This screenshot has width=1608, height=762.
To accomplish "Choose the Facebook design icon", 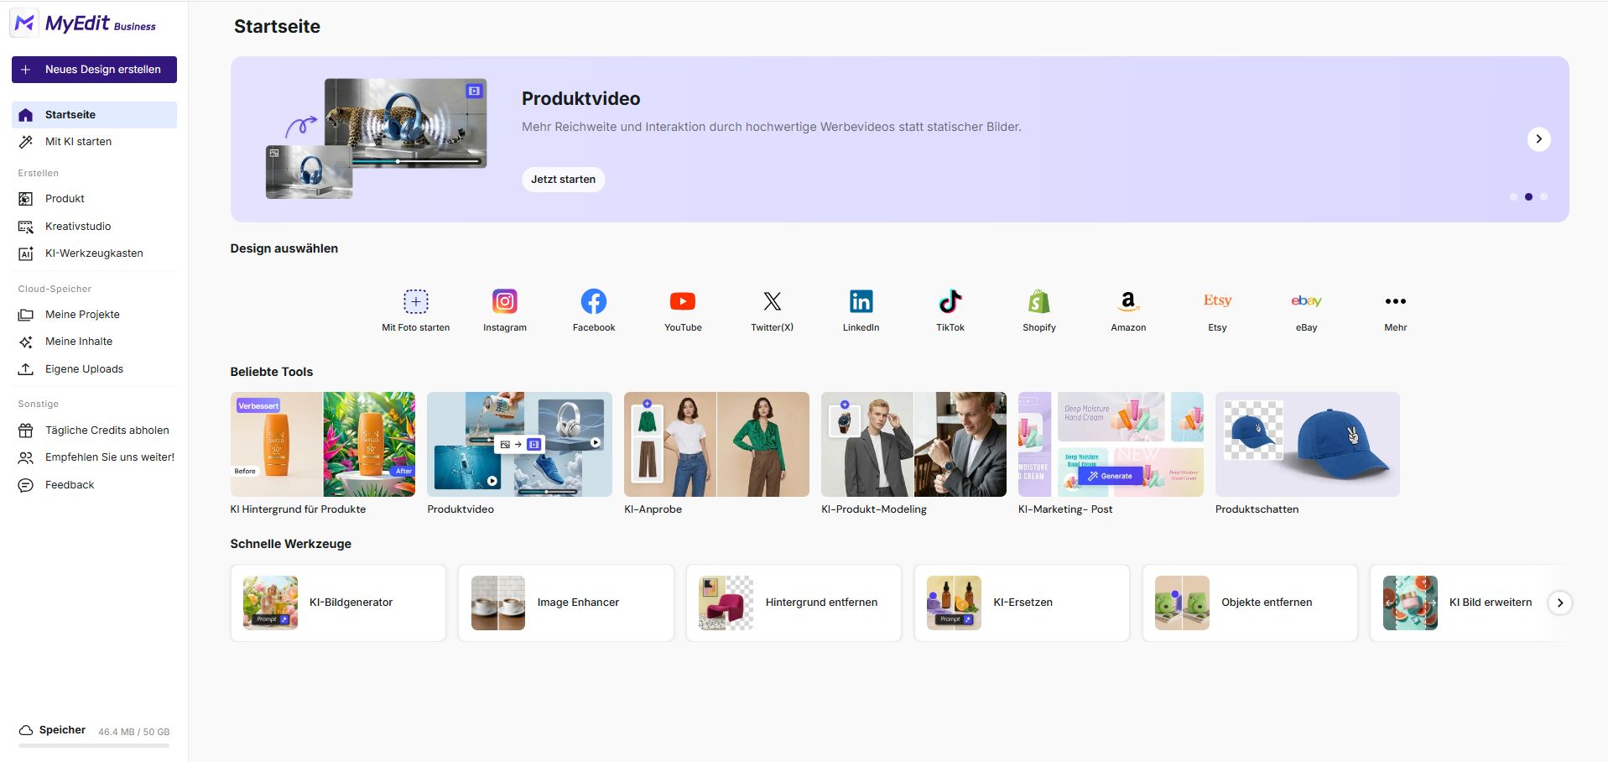I will click(594, 301).
